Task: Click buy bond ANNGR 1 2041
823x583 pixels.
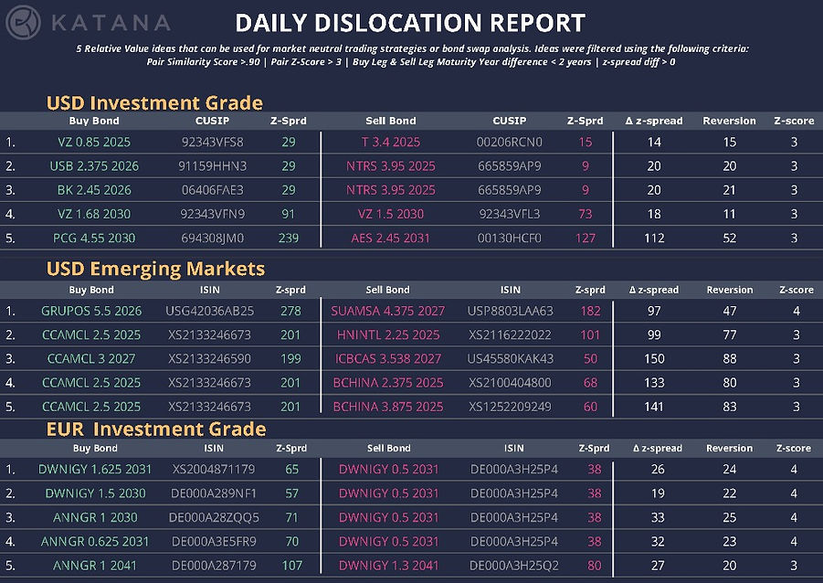Action: tap(95, 565)
